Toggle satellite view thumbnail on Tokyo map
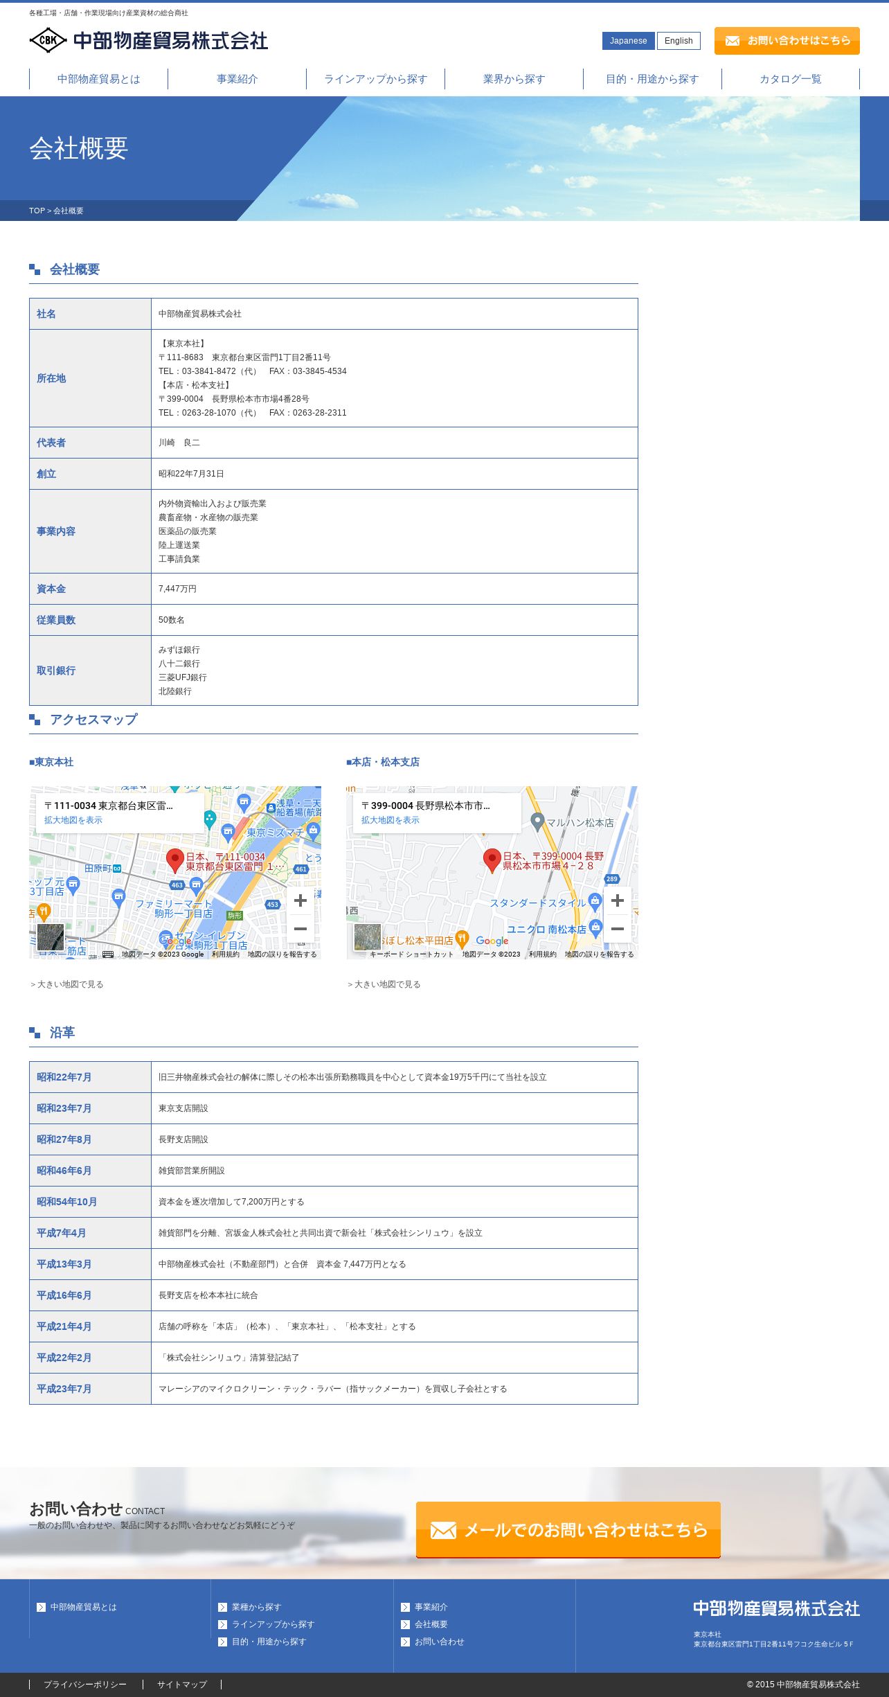 click(x=51, y=937)
